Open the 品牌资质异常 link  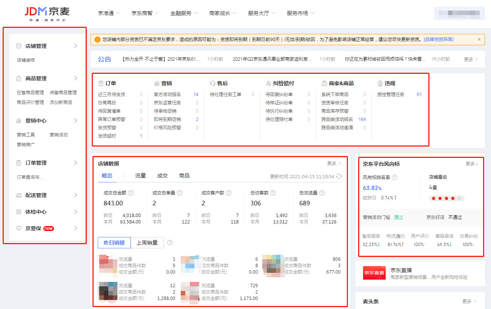(439, 40)
